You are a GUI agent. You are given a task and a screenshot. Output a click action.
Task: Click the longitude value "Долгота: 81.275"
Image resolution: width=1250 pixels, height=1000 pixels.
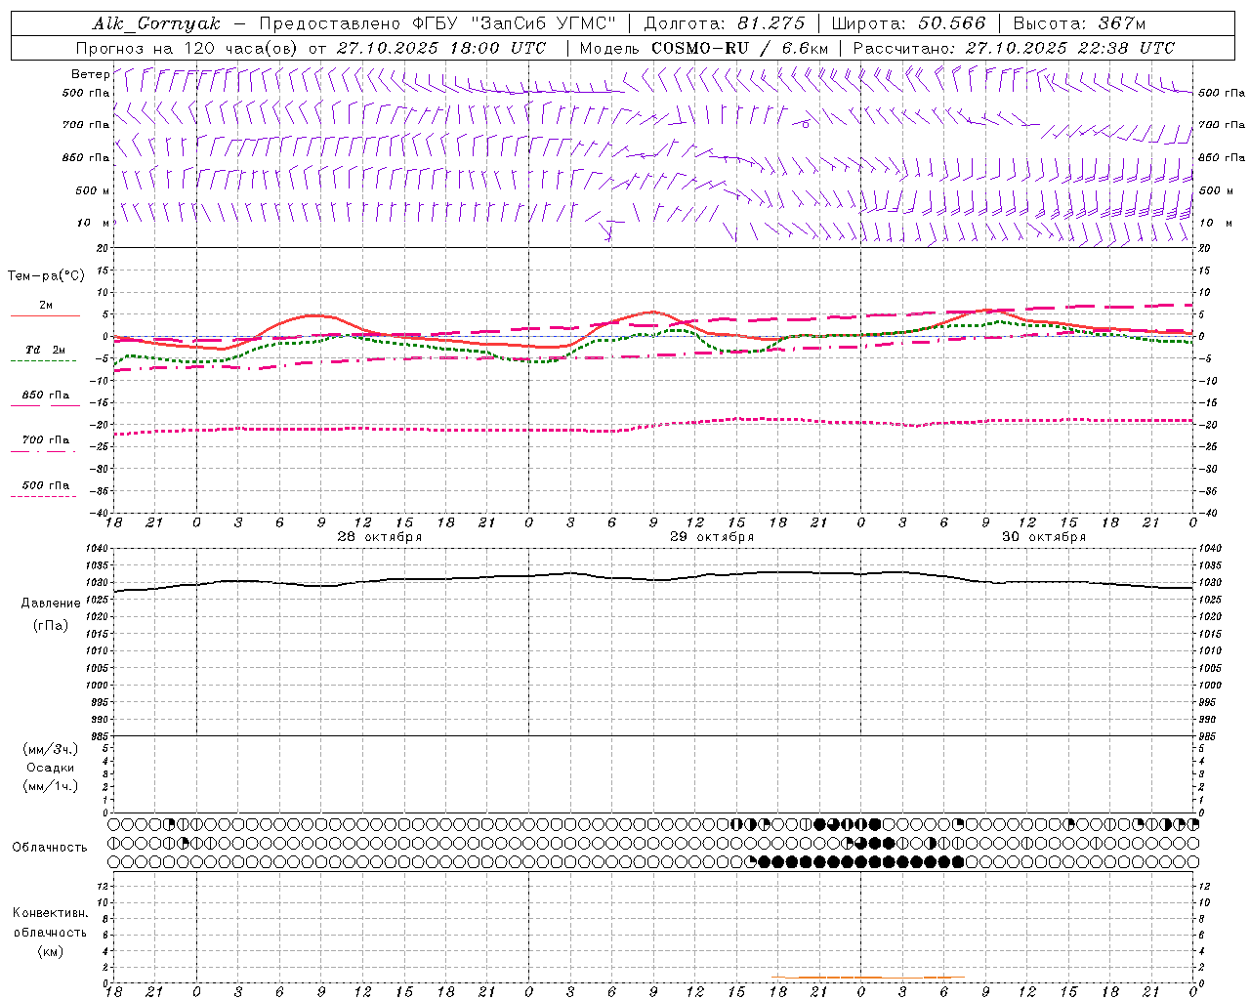[x=725, y=23]
